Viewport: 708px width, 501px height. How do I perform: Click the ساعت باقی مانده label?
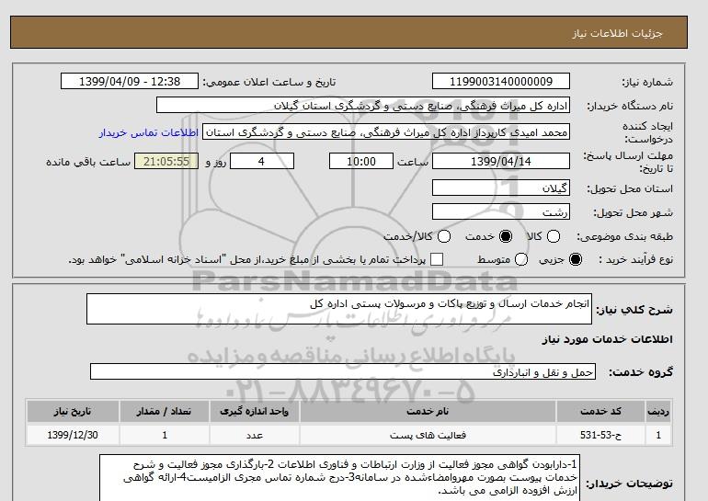tap(88, 162)
